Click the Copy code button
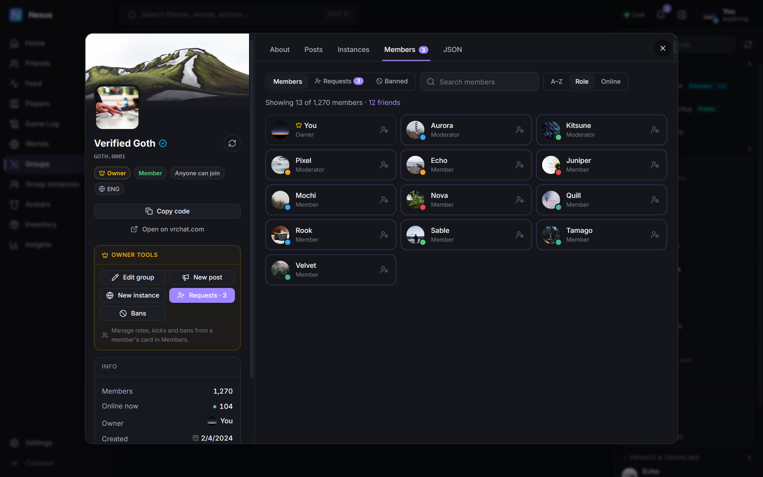The width and height of the screenshot is (763, 477). point(167,211)
